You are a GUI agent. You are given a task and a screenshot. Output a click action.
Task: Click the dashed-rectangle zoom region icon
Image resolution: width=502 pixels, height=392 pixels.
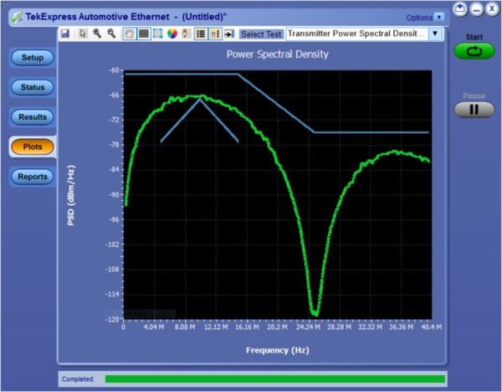pyautogui.click(x=157, y=34)
